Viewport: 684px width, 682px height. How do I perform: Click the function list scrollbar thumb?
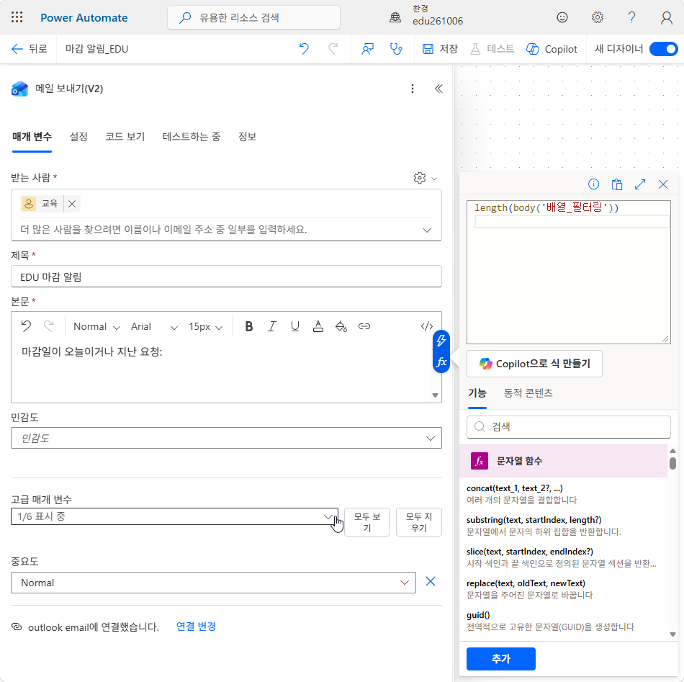point(672,462)
